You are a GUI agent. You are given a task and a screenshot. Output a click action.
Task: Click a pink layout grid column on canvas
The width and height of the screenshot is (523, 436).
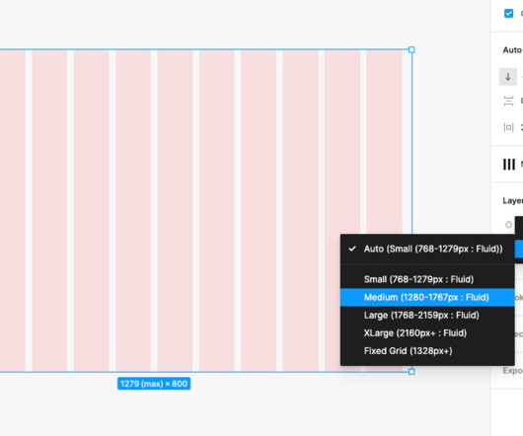[175, 211]
